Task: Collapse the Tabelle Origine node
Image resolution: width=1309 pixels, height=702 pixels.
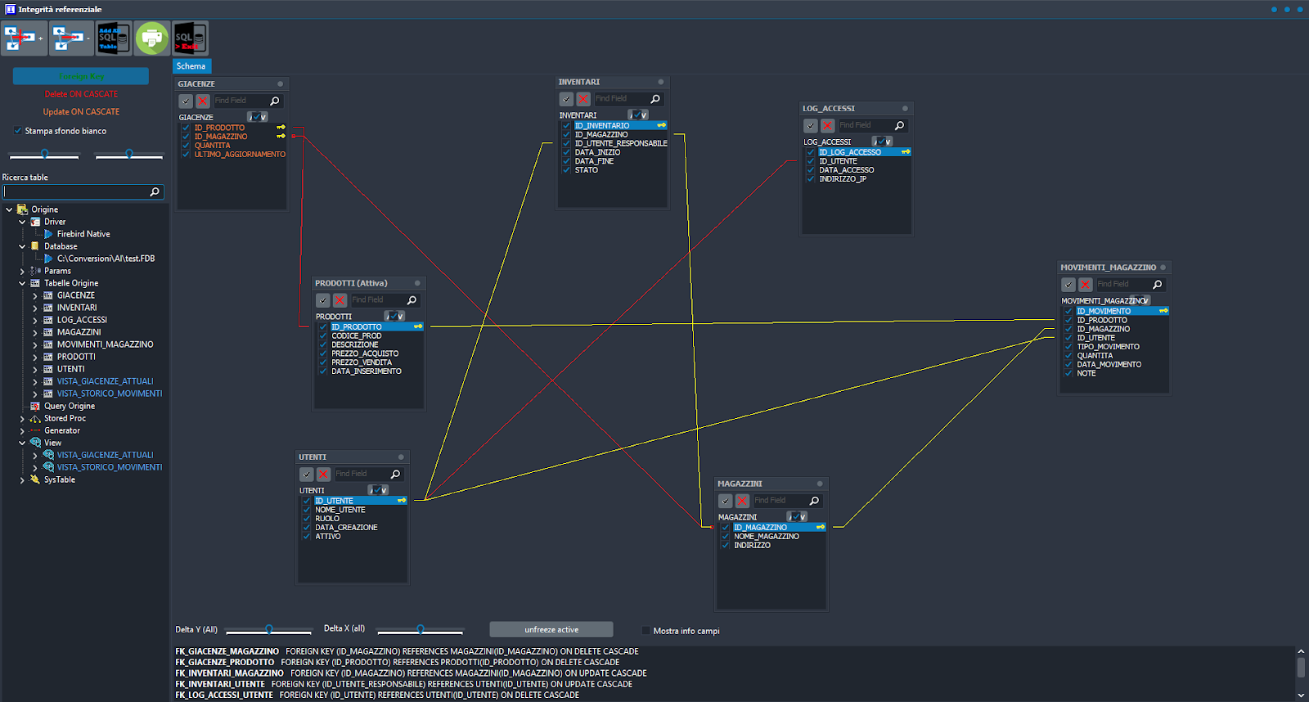Action: (x=22, y=283)
